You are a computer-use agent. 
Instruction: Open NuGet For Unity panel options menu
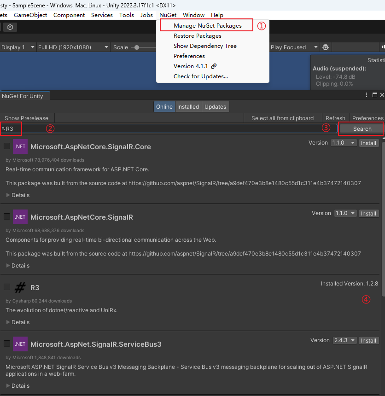coord(367,95)
